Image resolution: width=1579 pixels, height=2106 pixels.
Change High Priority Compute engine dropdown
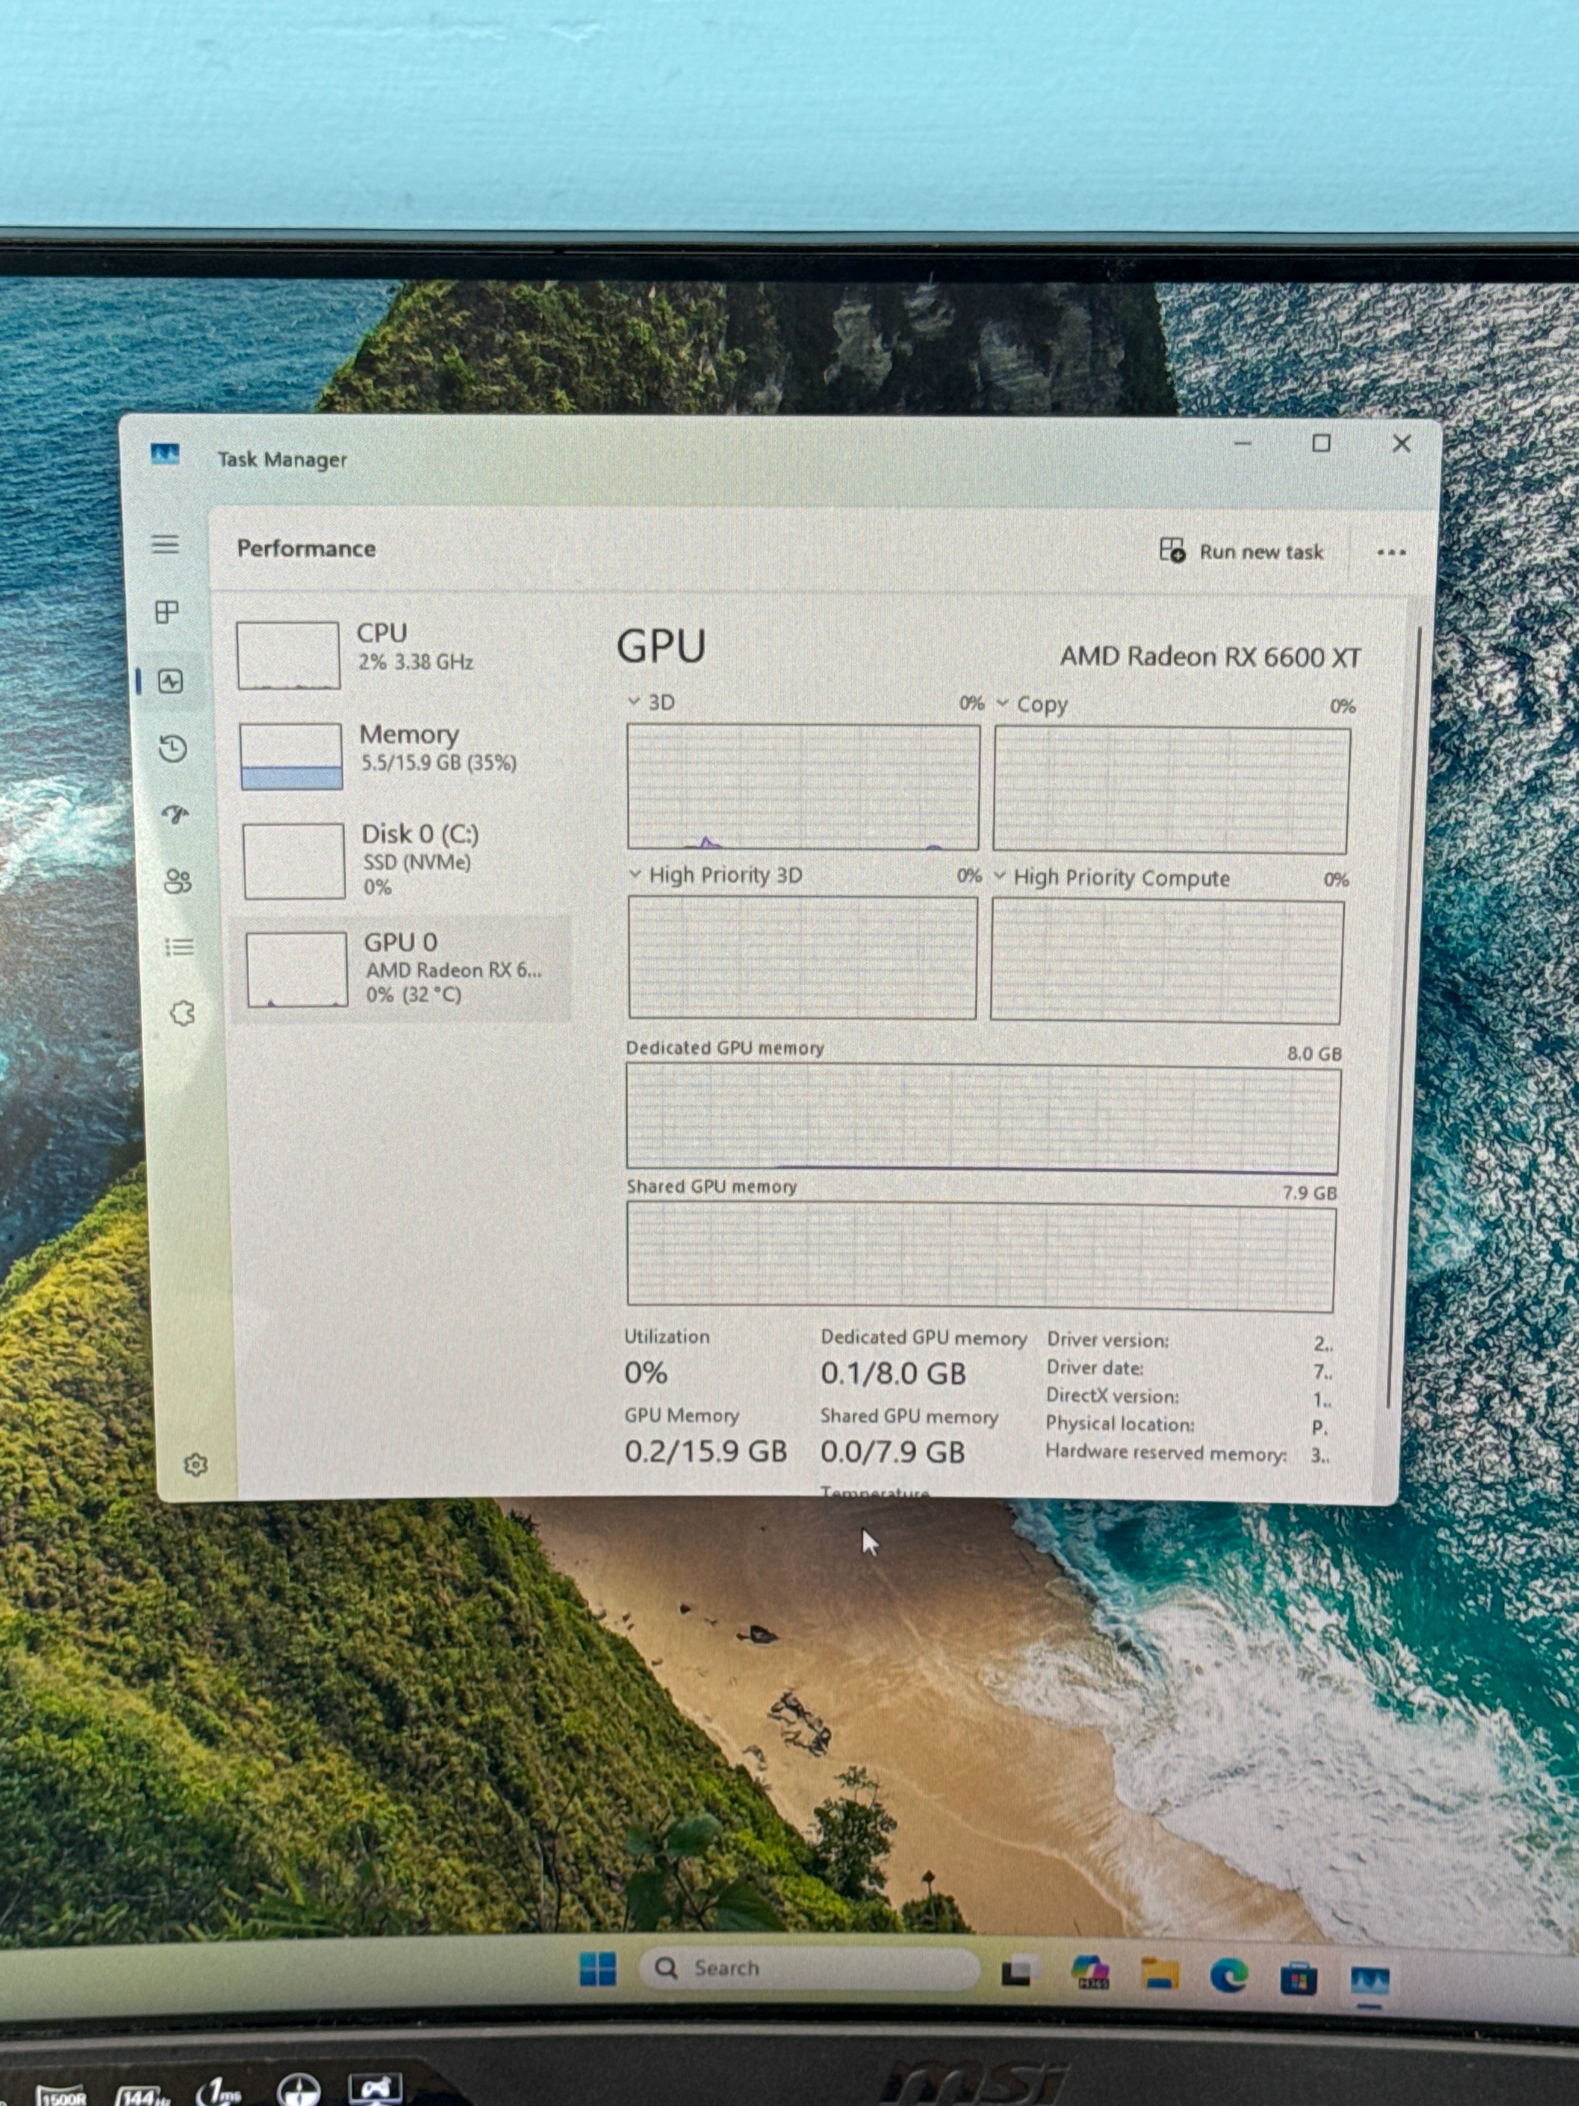tap(1111, 877)
